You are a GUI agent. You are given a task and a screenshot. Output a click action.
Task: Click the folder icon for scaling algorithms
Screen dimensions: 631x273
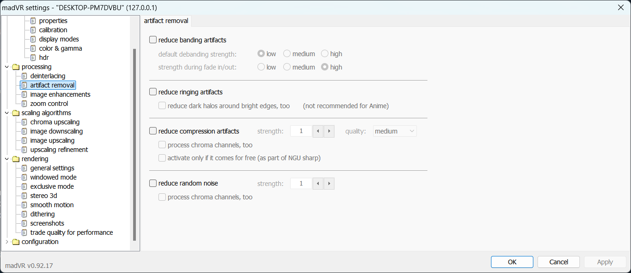(x=16, y=113)
